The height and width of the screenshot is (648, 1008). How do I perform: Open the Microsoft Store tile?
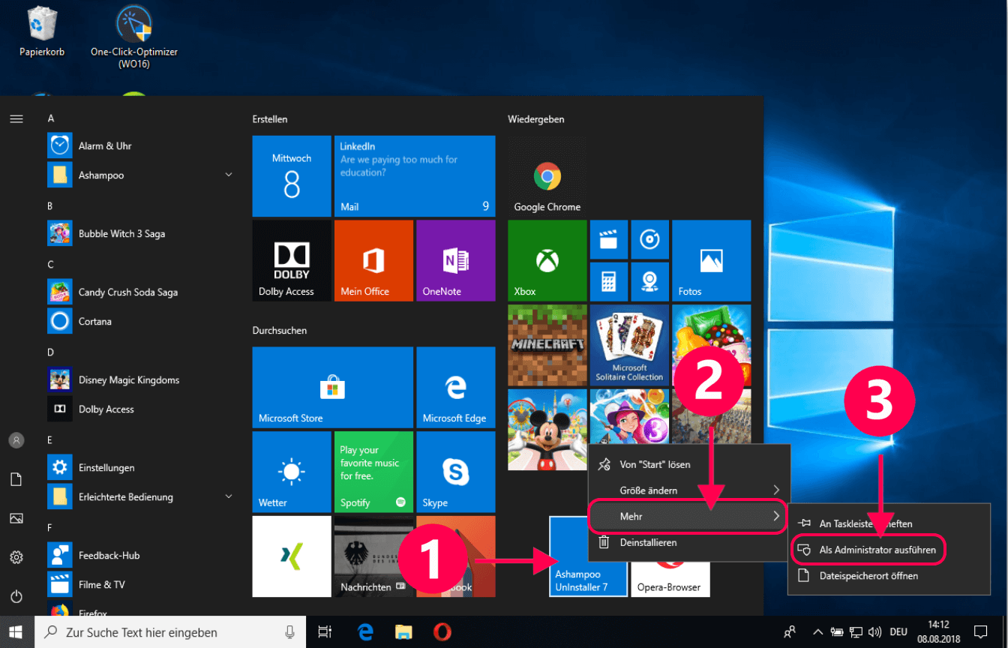[x=332, y=387]
